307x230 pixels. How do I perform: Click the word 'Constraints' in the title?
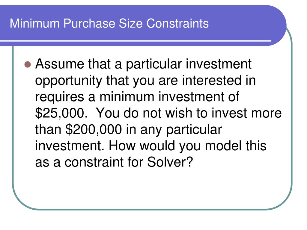click(177, 23)
